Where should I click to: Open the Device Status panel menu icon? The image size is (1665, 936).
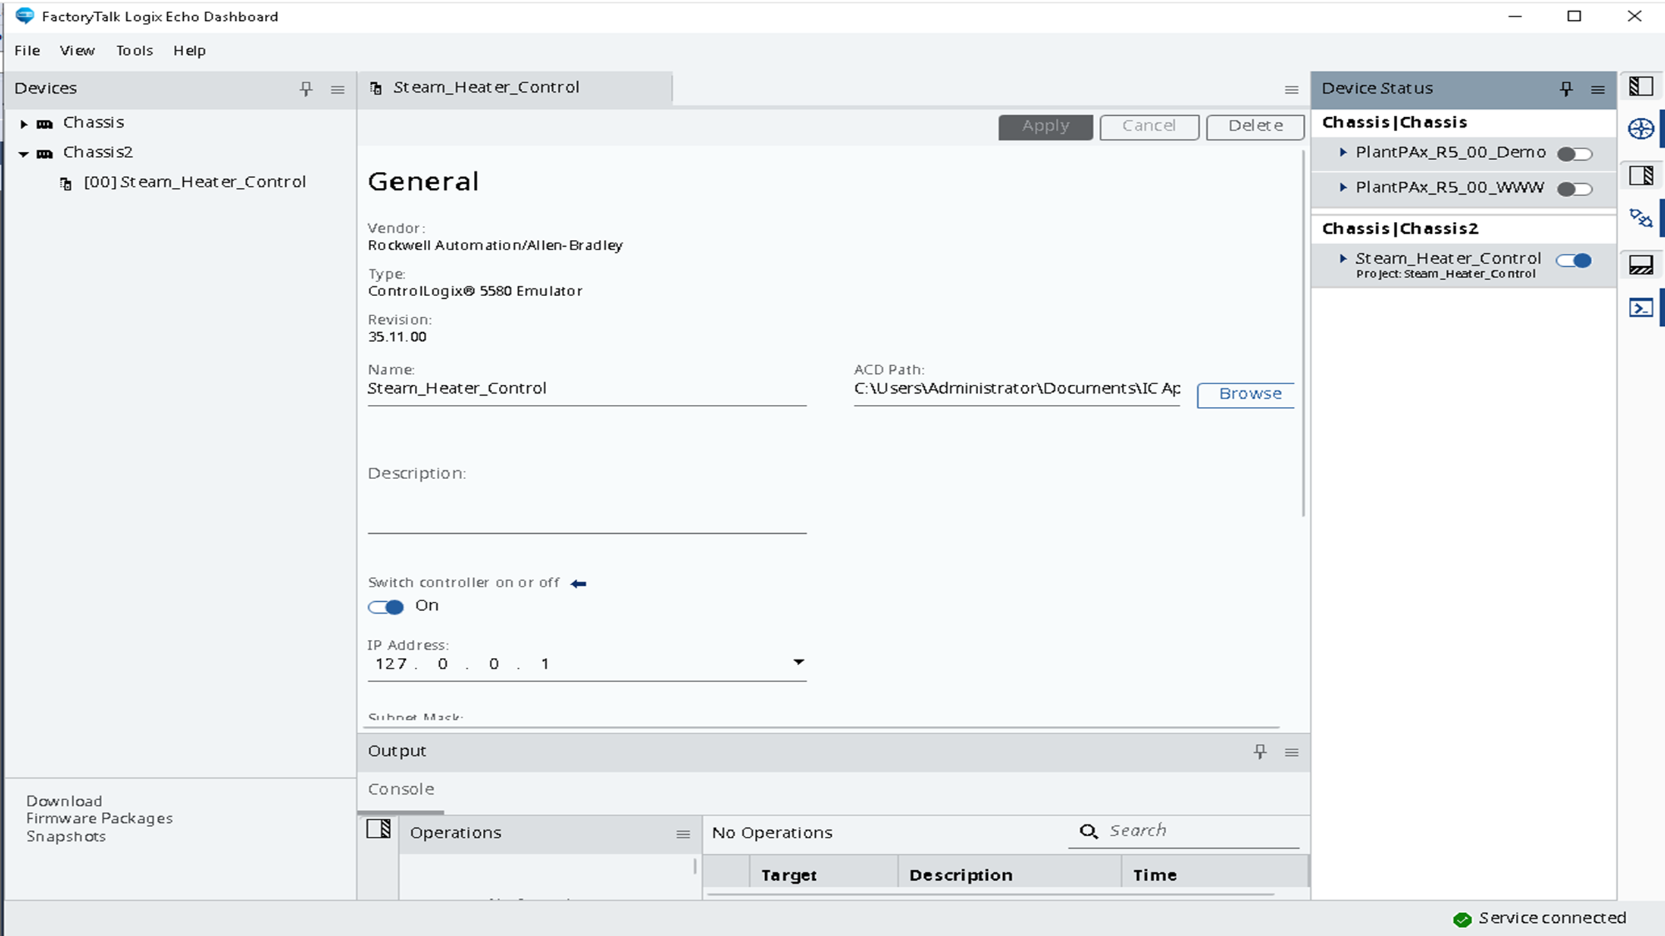point(1598,89)
